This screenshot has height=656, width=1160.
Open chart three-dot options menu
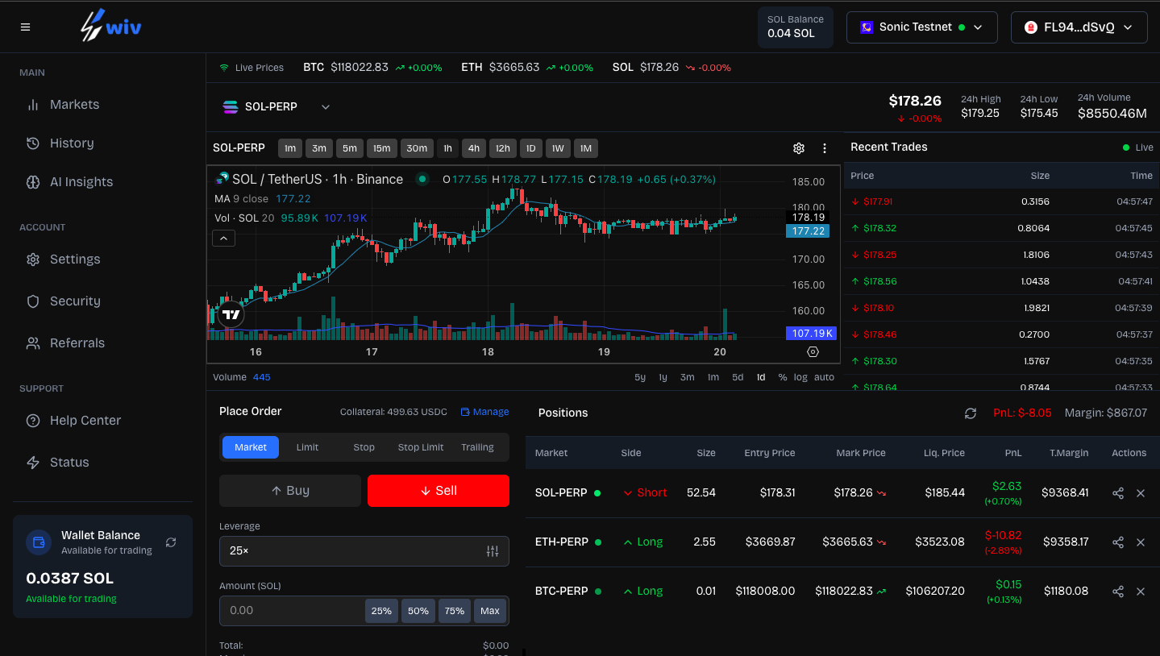click(824, 148)
